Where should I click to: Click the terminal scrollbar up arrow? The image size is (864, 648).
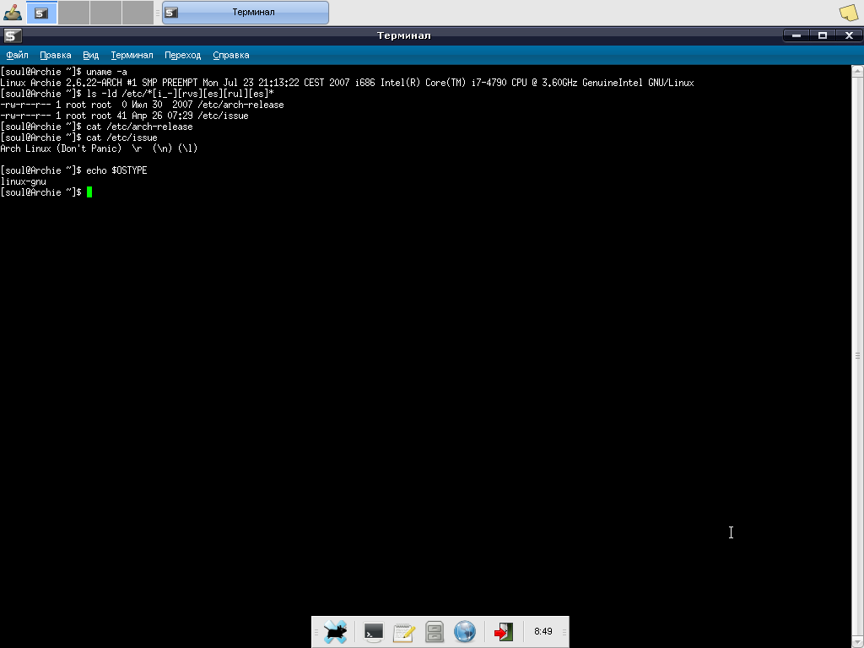click(857, 70)
